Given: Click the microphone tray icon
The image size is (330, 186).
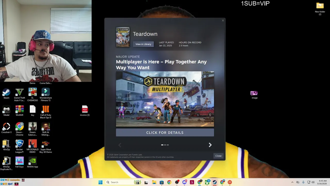Looking at the screenshot, I should click(x=303, y=182).
